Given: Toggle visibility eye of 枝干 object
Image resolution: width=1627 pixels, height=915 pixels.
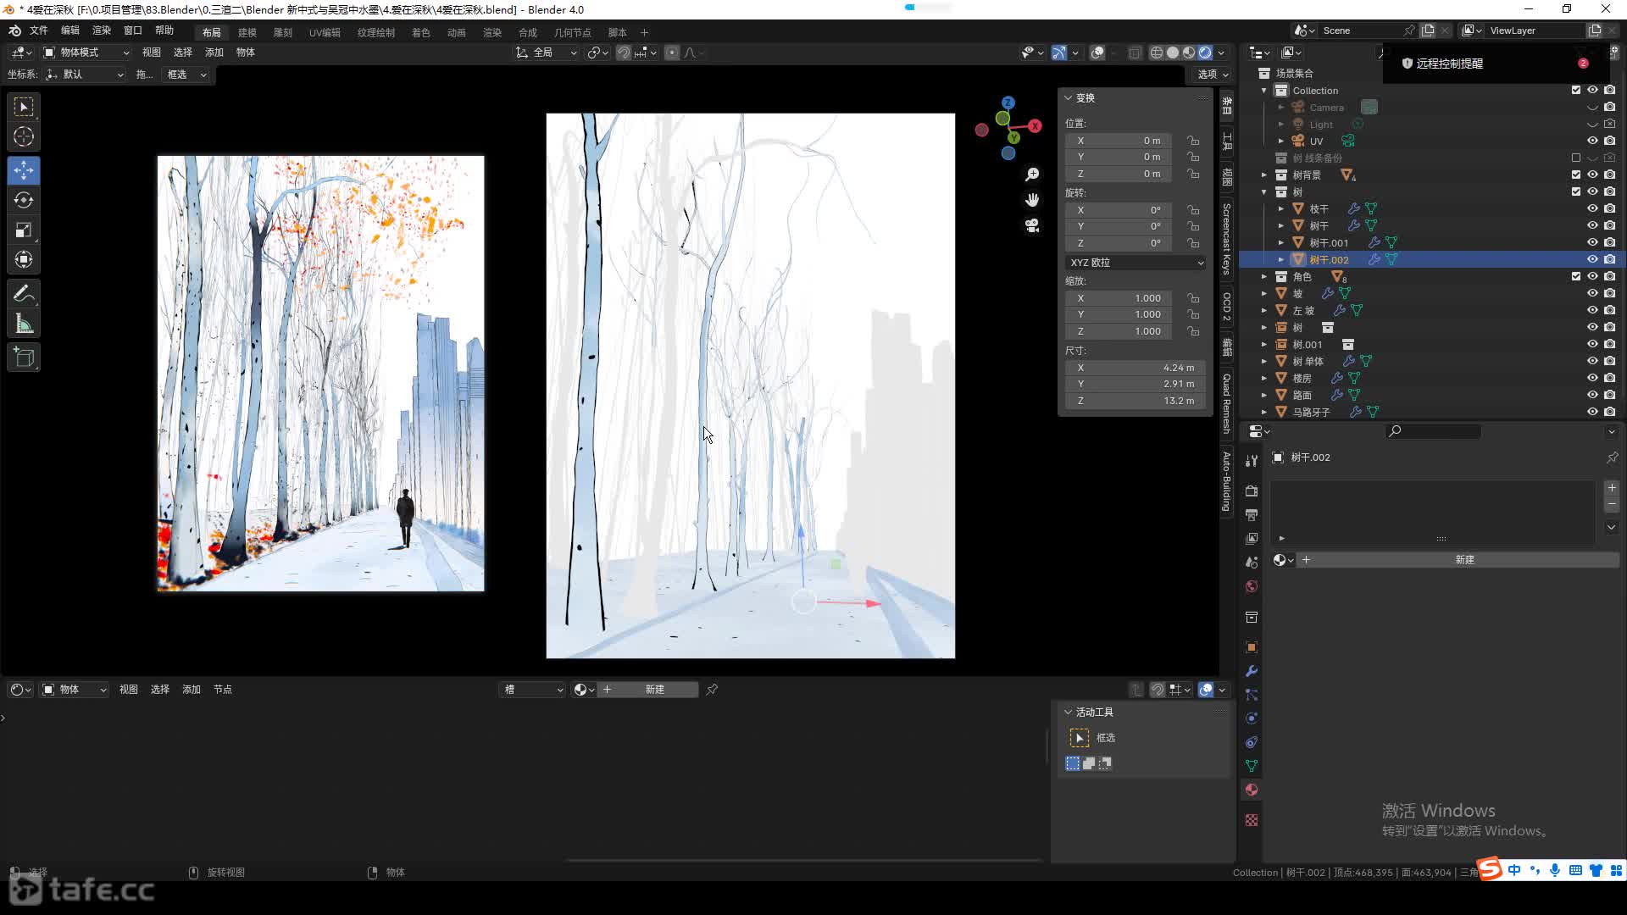Looking at the screenshot, I should [1592, 208].
